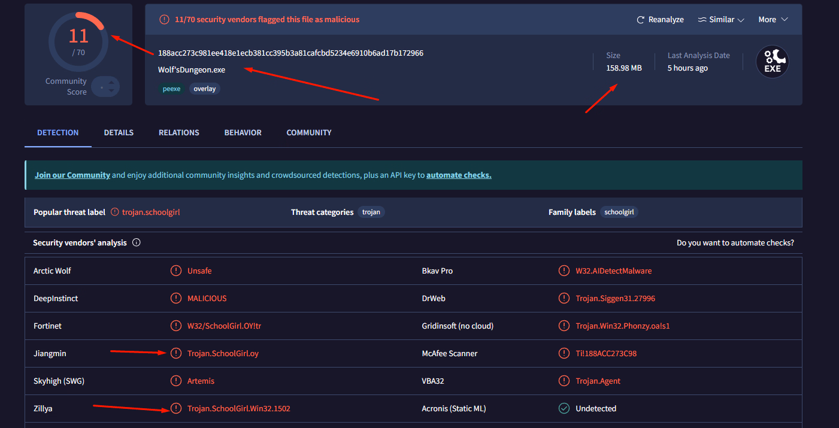The width and height of the screenshot is (839, 428).
Task: Select the overlay tag
Action: (x=204, y=89)
